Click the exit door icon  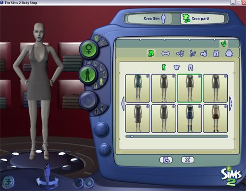pos(8,181)
